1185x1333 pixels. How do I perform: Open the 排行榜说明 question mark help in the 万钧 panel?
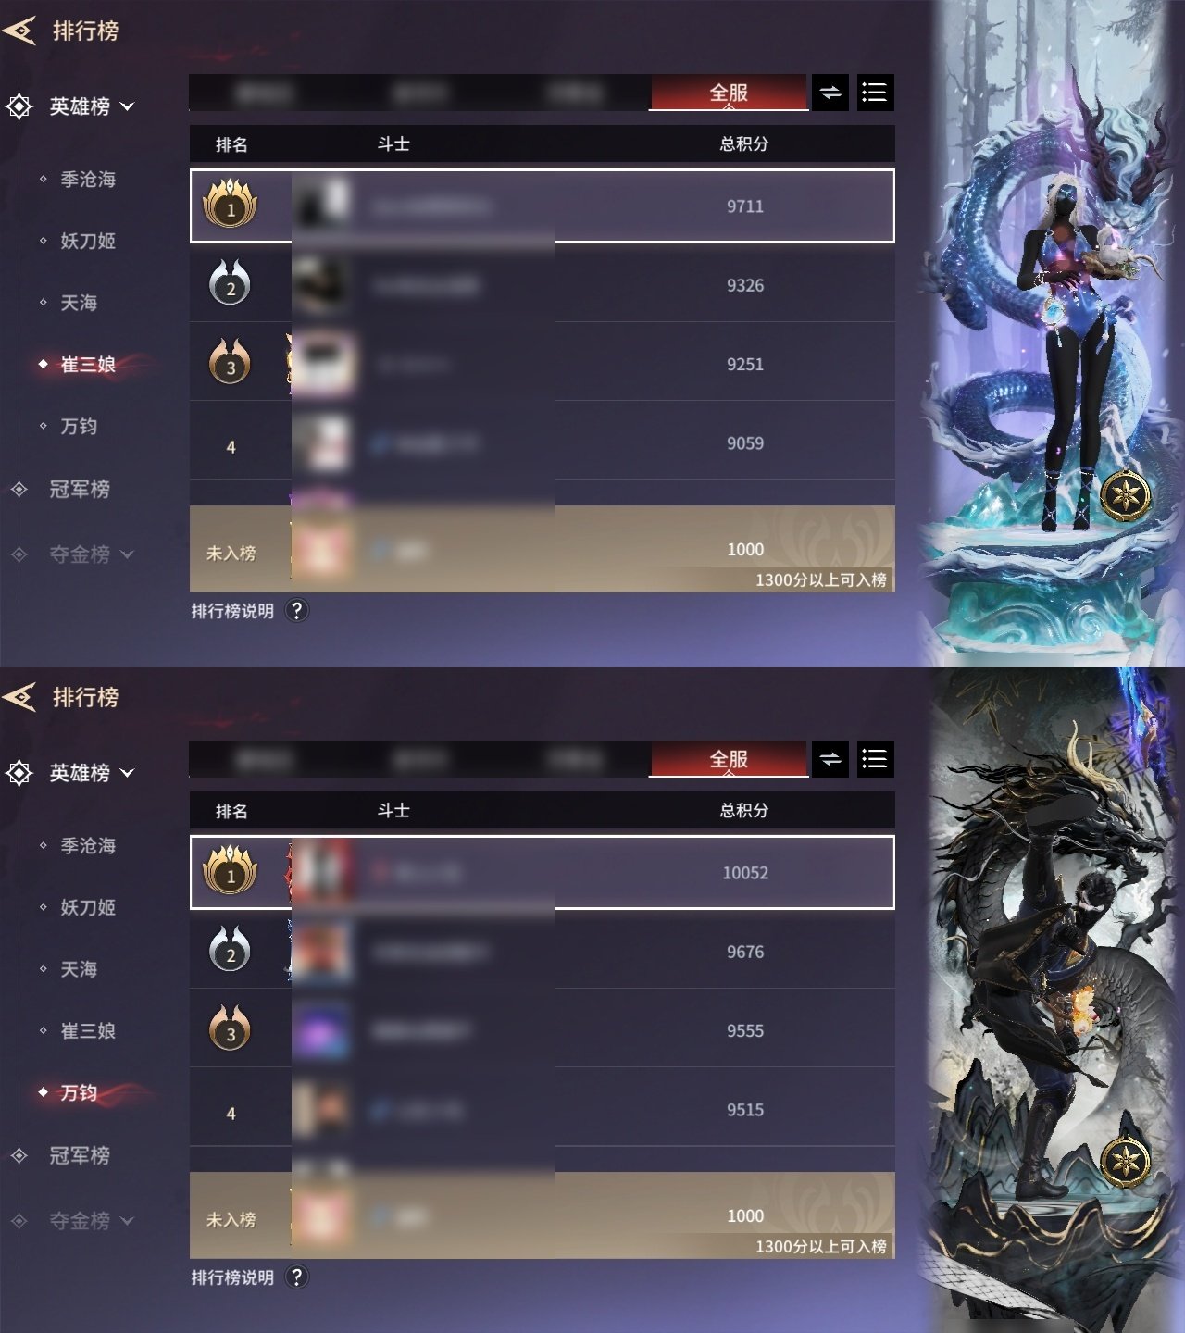[296, 1277]
